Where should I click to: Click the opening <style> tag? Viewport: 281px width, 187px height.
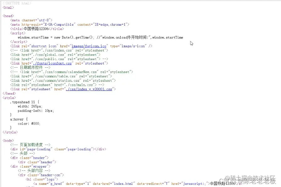(x=9, y=98)
